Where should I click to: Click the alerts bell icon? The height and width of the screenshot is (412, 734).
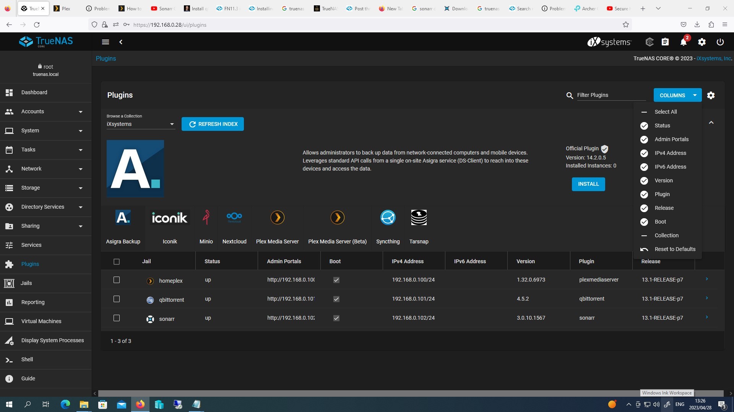click(x=683, y=42)
